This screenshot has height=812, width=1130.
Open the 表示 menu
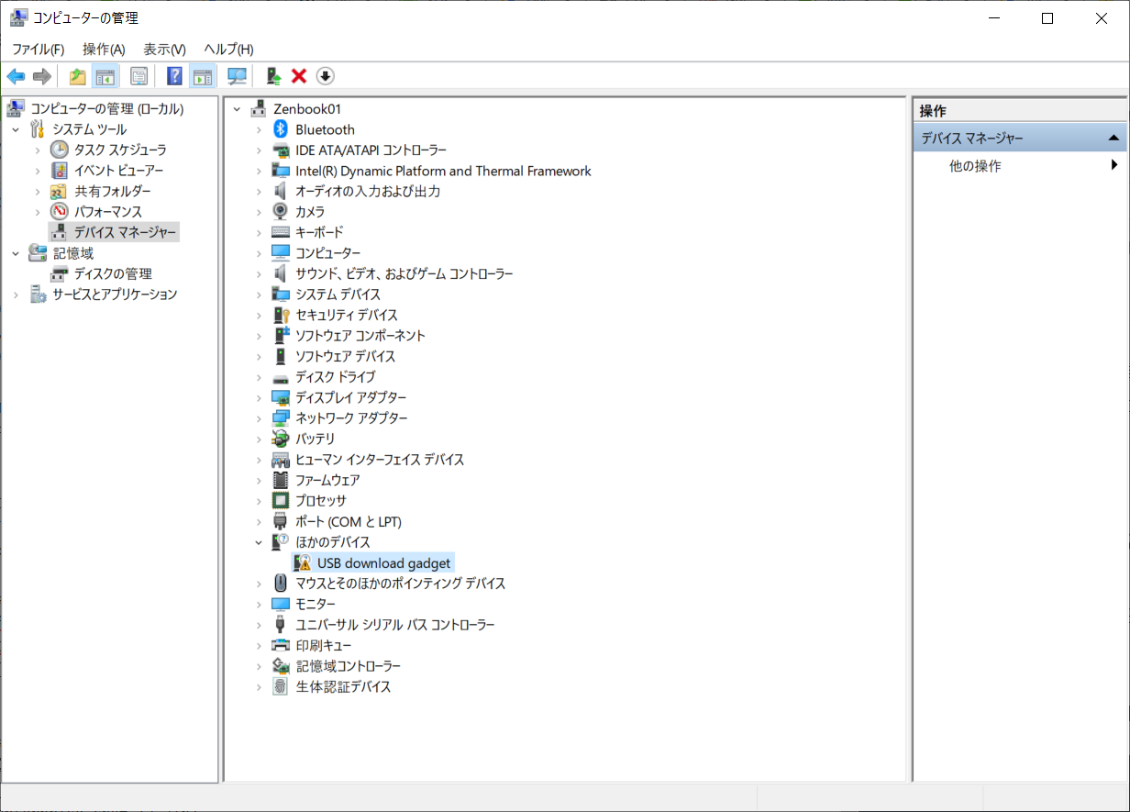[x=163, y=49]
